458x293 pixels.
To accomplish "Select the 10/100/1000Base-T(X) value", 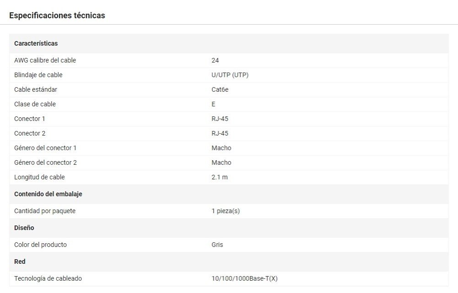I will coord(244,278).
